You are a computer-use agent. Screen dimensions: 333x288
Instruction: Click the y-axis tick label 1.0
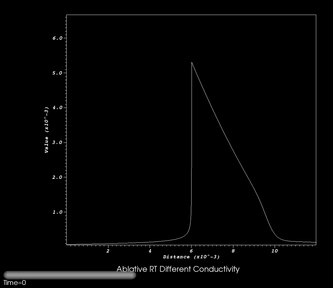pos(57,212)
